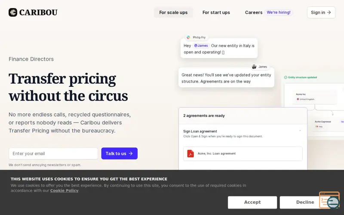
Task: Click the green Entity structure updated checkmark
Action: coord(286,77)
